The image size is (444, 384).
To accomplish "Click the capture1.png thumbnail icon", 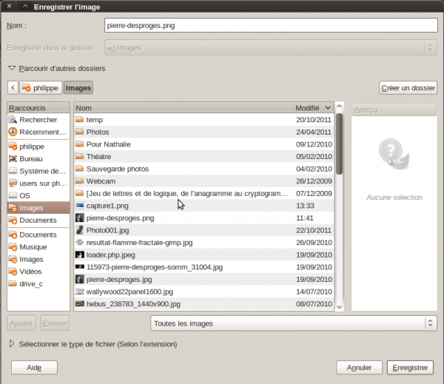I will coord(80,206).
